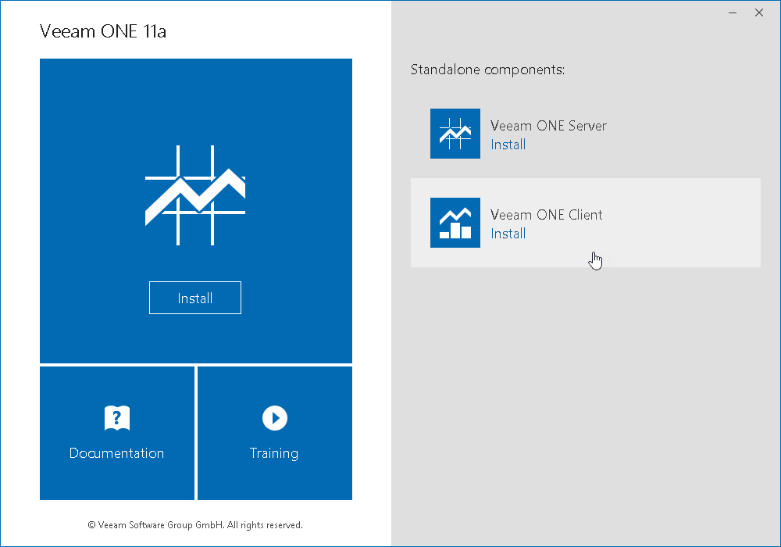Click the Veeam Software Group copyright text
Screen dimensions: 781x547
195,525
